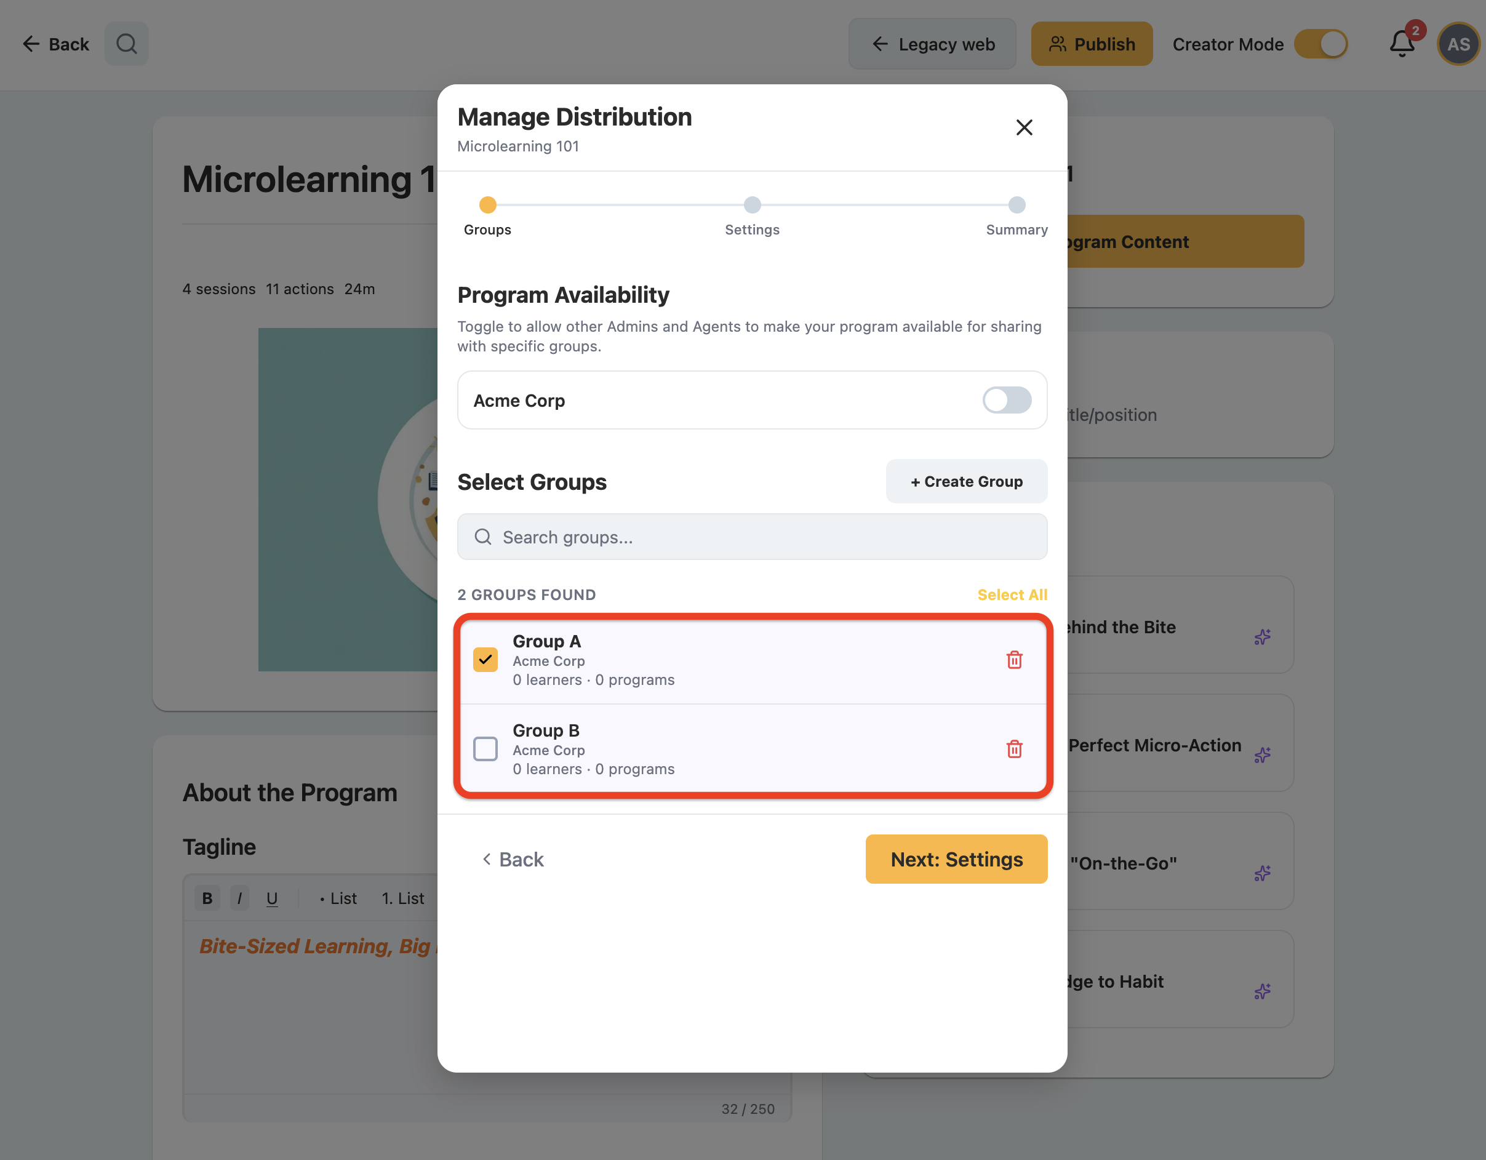Image resolution: width=1486 pixels, height=1160 pixels.
Task: Go to the Settings step
Action: [752, 217]
